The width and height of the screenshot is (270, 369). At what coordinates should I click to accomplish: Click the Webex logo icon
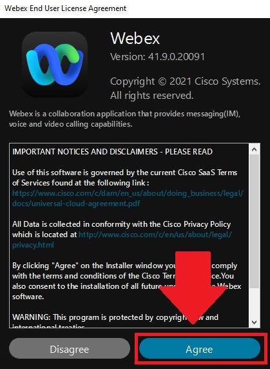pyautogui.click(x=55, y=65)
